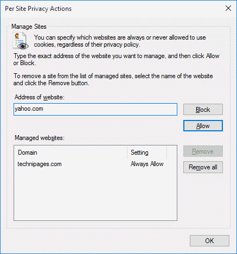The height and width of the screenshot is (254, 237).
Task: Click the dialog title Per Site Privacy Actions
Action: (39, 9)
